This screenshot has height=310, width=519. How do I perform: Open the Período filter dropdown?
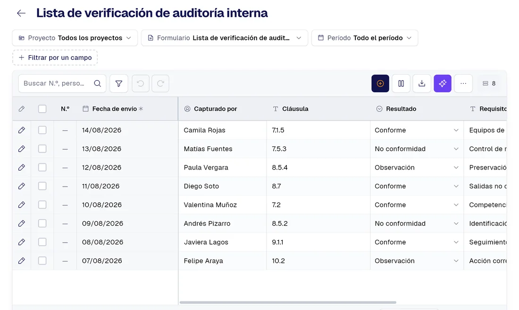365,38
